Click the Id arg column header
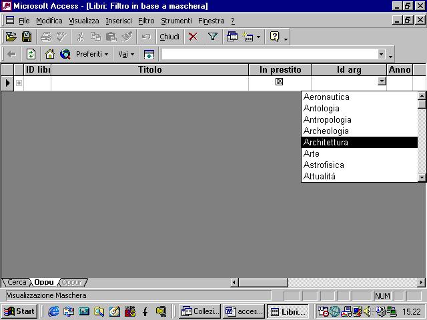This screenshot has width=427, height=320. tap(349, 69)
